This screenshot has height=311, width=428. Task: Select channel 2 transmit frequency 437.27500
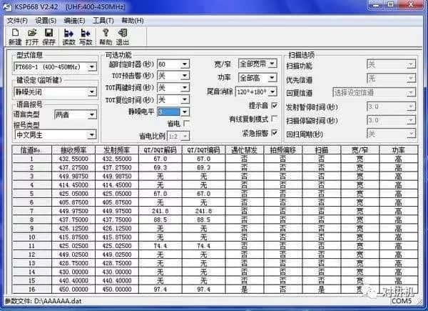(117, 168)
